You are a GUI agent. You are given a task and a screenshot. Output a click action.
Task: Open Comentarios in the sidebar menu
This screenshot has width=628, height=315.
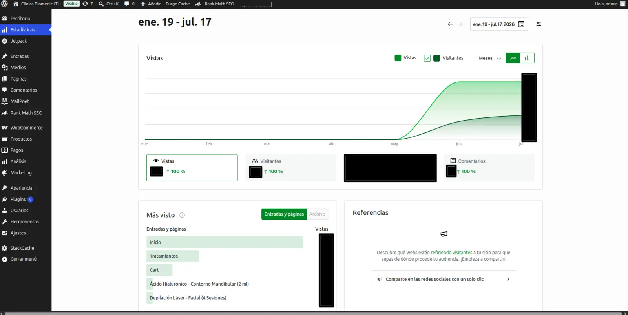[x=26, y=90]
